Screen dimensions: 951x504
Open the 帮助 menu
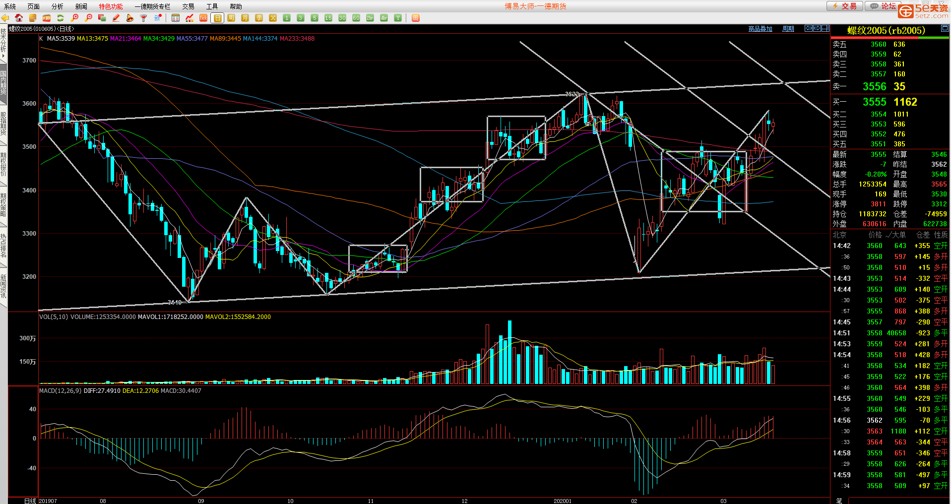click(236, 6)
